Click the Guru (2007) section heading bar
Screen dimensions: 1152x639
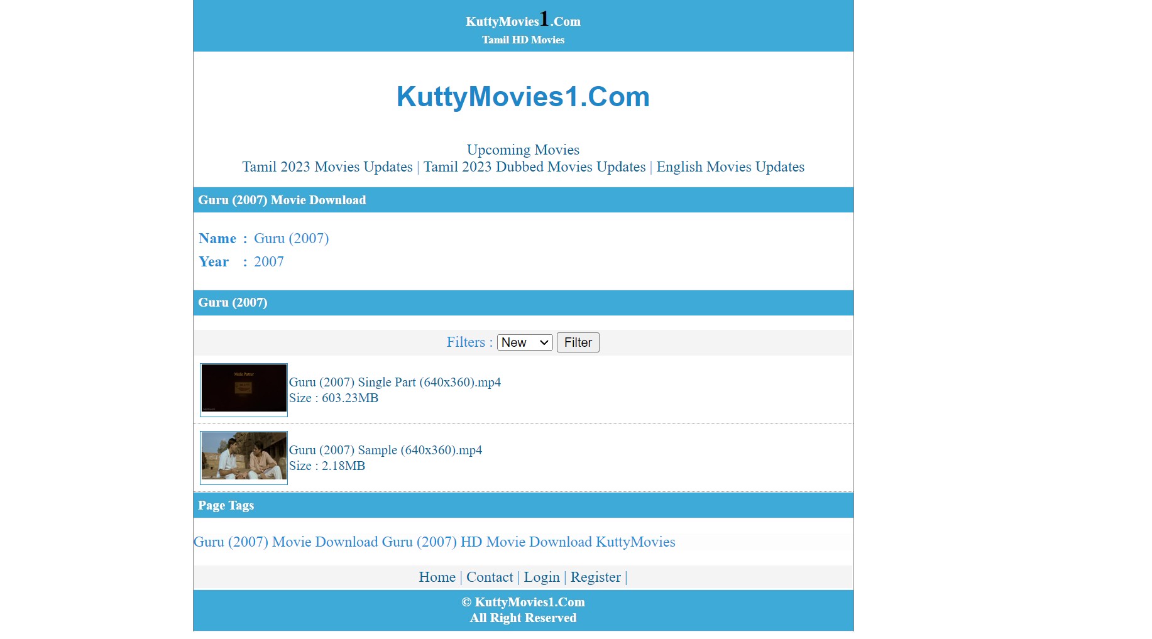523,302
